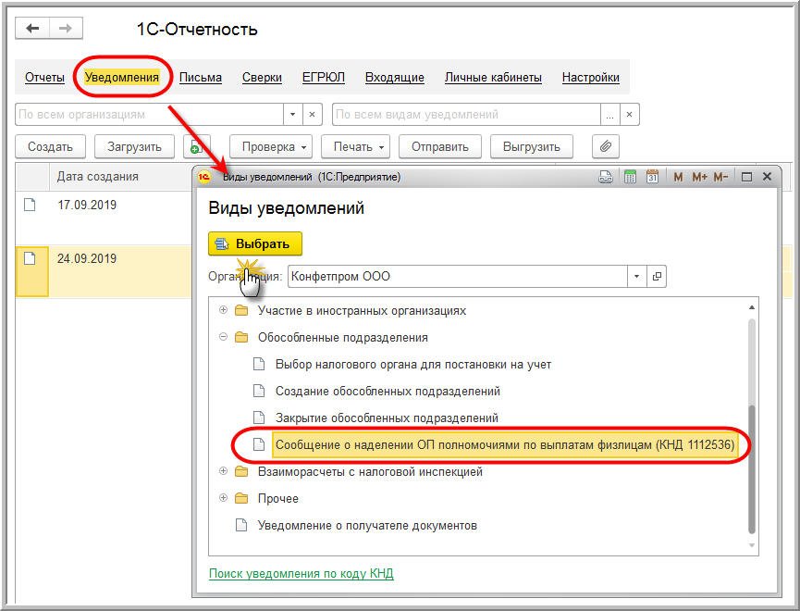Clear the По всем организациям filter

point(313,115)
